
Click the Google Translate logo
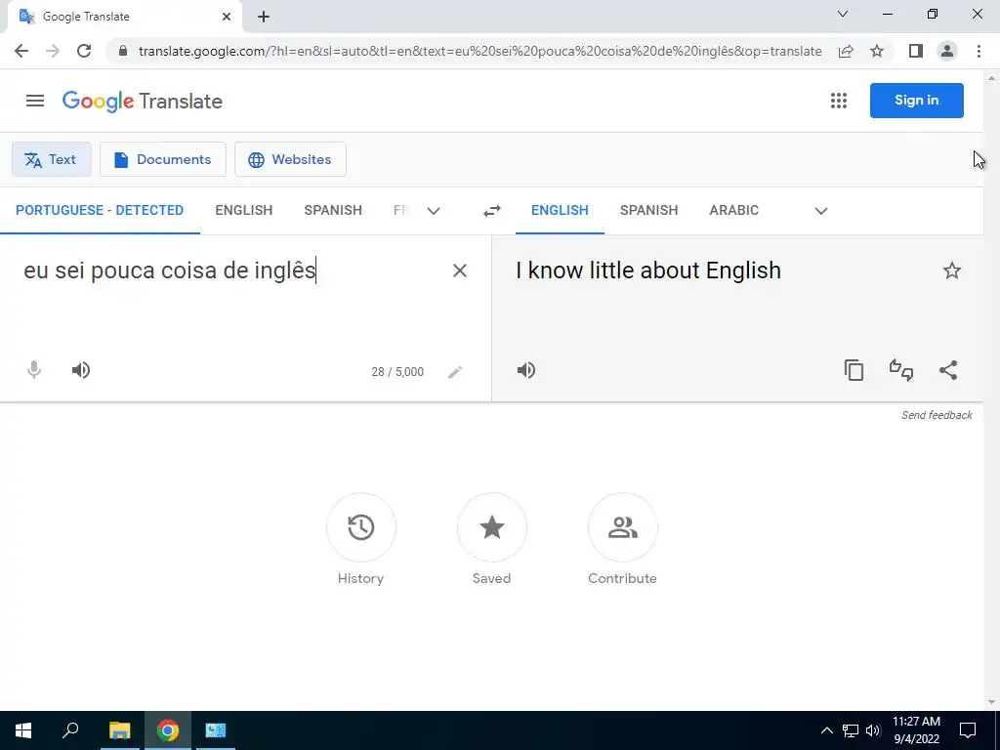143,101
